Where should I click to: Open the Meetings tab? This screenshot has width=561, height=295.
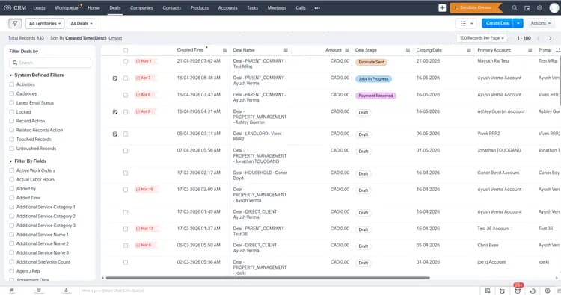[277, 8]
